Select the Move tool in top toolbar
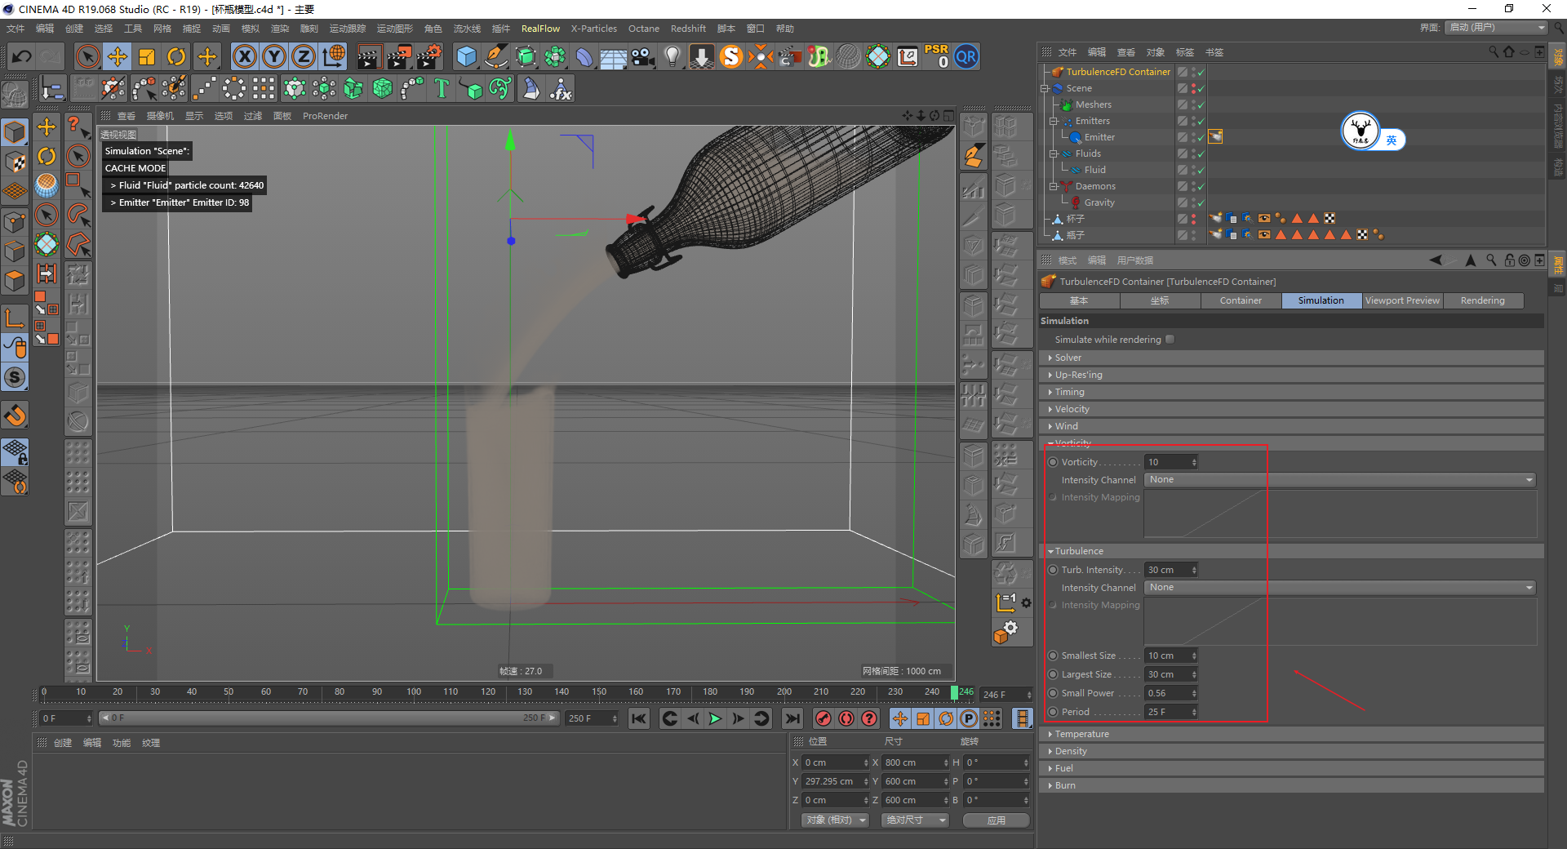Viewport: 1567px width, 849px height. (x=118, y=57)
